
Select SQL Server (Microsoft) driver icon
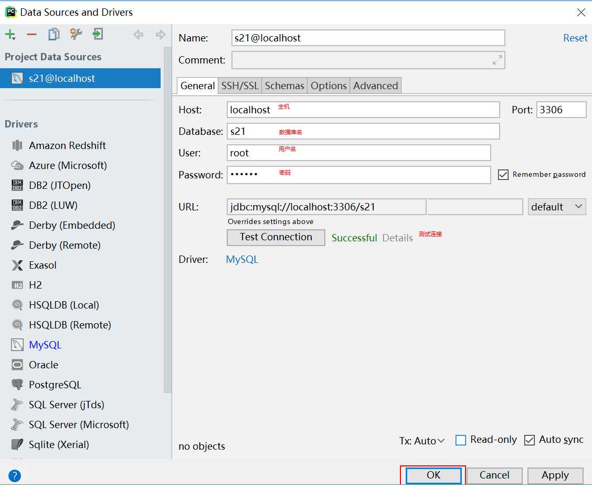17,425
